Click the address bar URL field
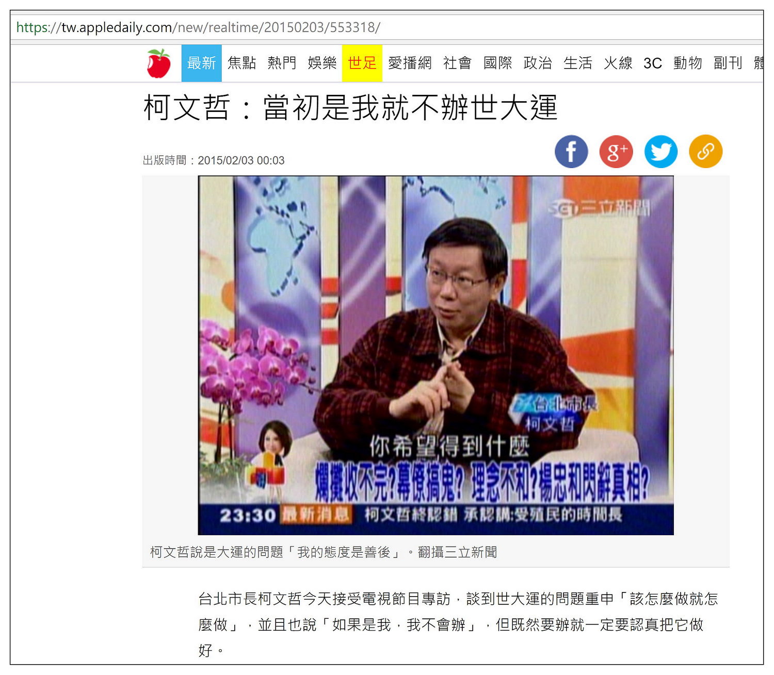Screen dimensions: 774x675 (387, 27)
